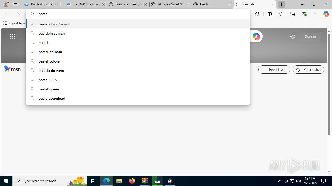Close the href.li tab
The image size is (332, 186).
pyautogui.click(x=230, y=4)
